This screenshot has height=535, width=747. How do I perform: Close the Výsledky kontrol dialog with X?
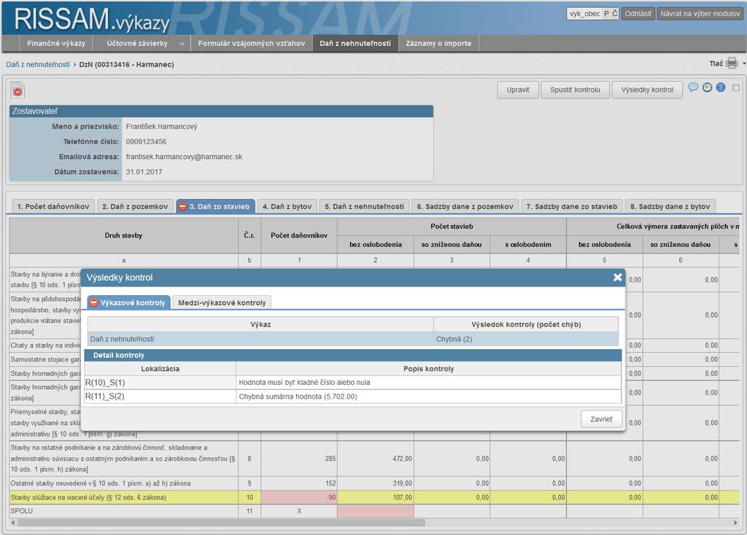point(617,277)
